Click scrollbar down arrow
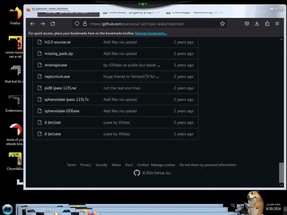Screen dimensions: 287x215 [x=281, y=185]
